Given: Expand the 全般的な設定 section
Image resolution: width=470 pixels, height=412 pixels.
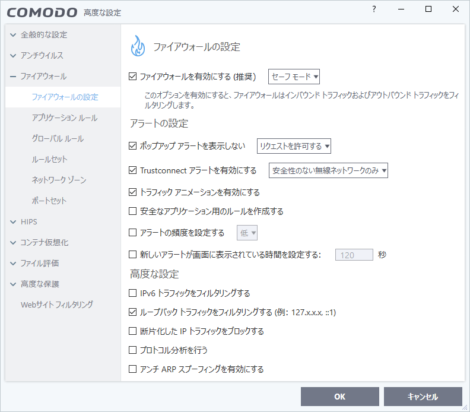Looking at the screenshot, I should click(13, 35).
